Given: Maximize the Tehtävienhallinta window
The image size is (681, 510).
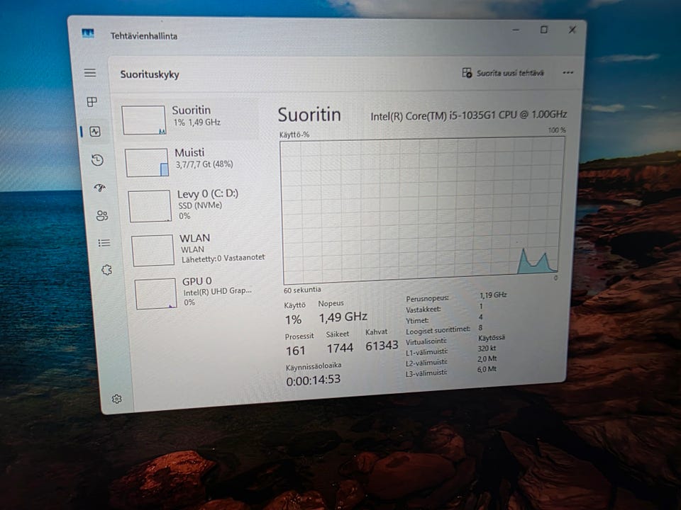Looking at the screenshot, I should click(544, 30).
